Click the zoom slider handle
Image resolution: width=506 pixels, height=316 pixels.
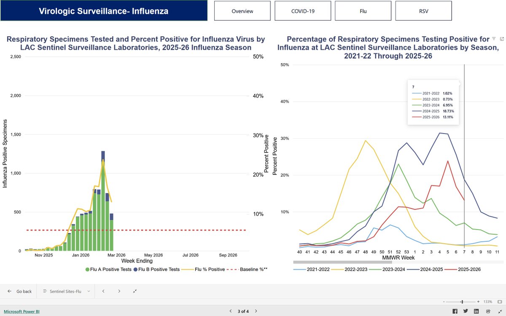(463, 302)
